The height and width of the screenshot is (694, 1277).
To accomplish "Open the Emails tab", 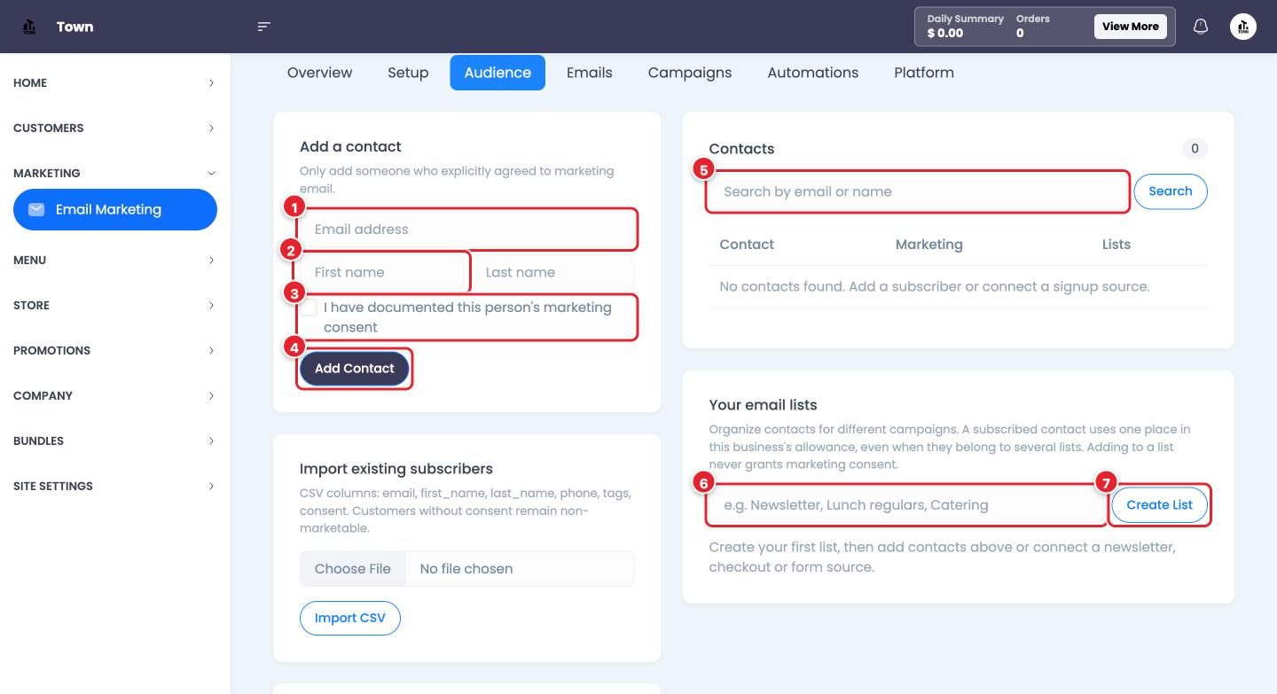I will pos(590,73).
